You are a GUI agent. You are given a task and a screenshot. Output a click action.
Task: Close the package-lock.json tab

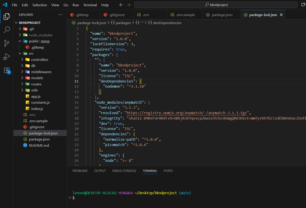point(281,15)
